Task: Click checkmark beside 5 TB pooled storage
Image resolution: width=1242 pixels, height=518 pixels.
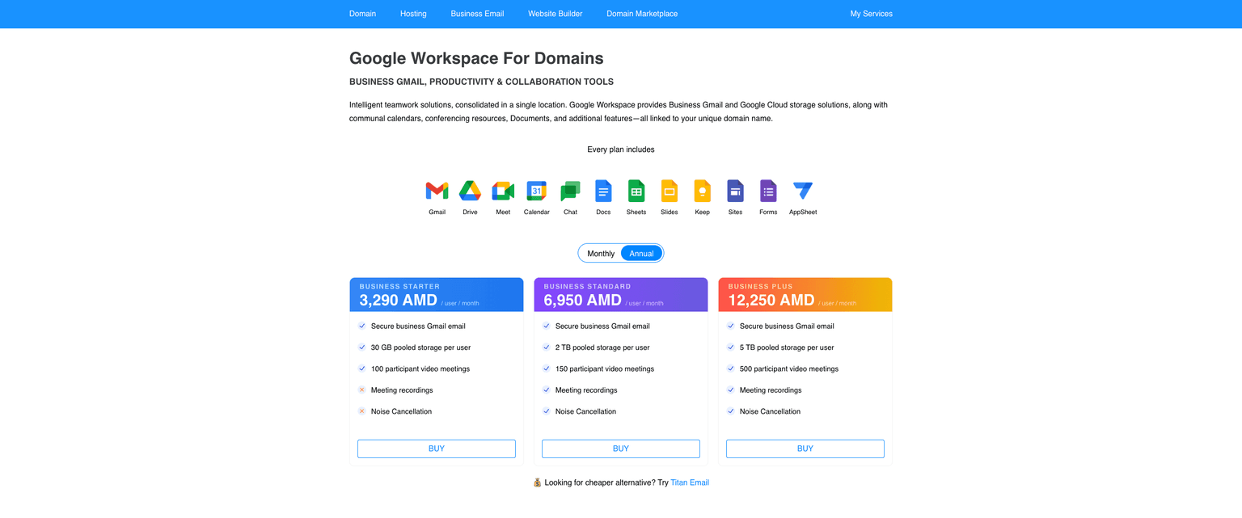Action: 730,347
